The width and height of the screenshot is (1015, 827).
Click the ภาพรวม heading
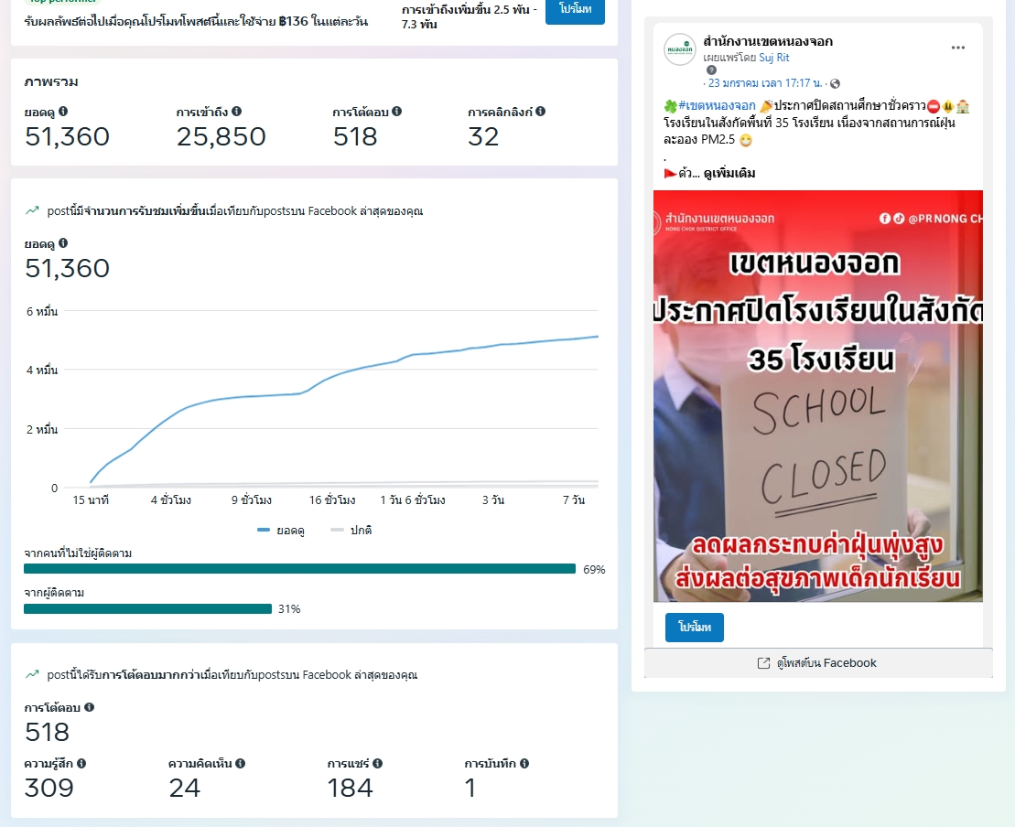pyautogui.click(x=51, y=82)
